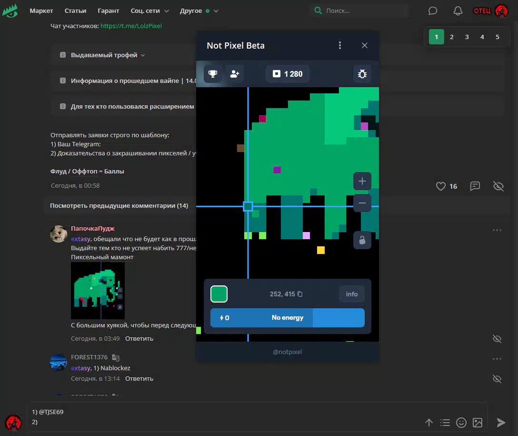Open the Другое dropdown menu
Viewport: 518px width, 436px height.
199,11
